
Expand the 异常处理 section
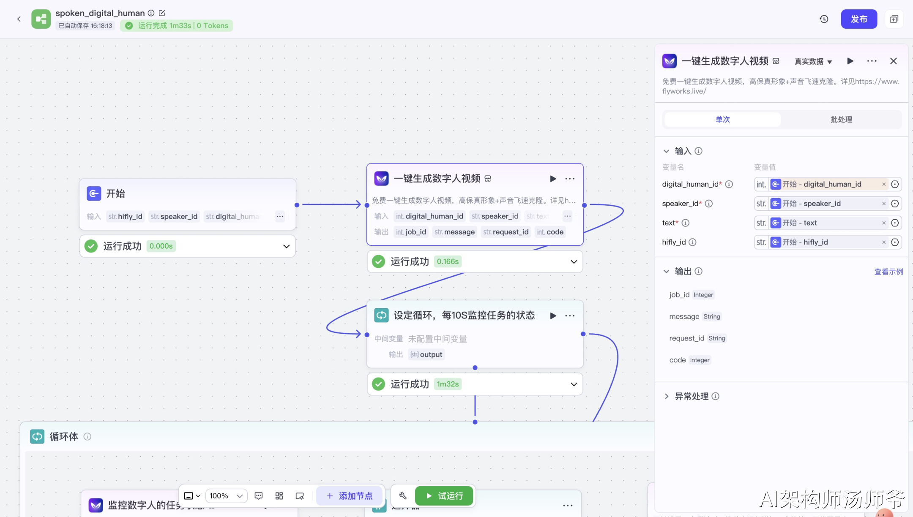[667, 396]
